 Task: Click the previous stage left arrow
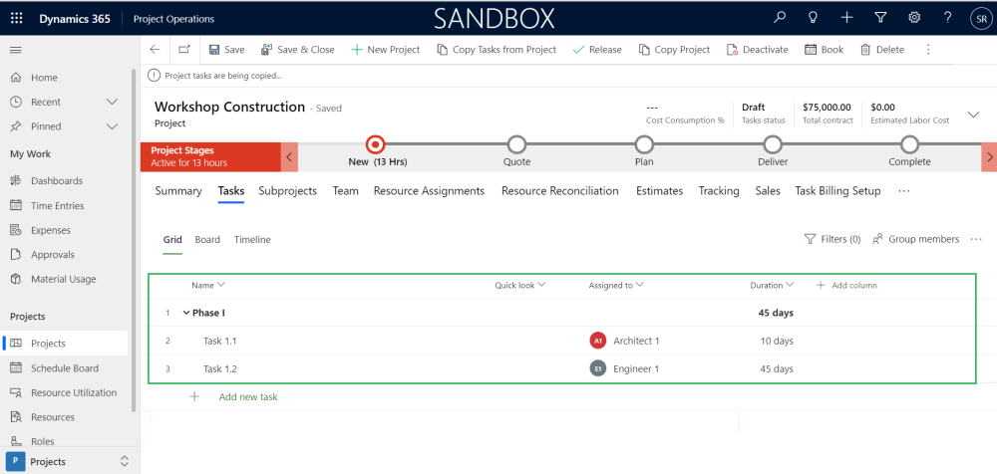(x=289, y=157)
